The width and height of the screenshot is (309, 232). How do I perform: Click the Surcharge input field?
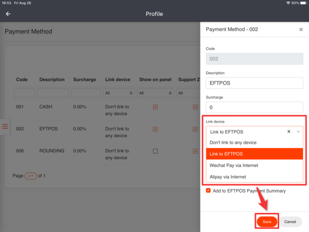click(254, 107)
